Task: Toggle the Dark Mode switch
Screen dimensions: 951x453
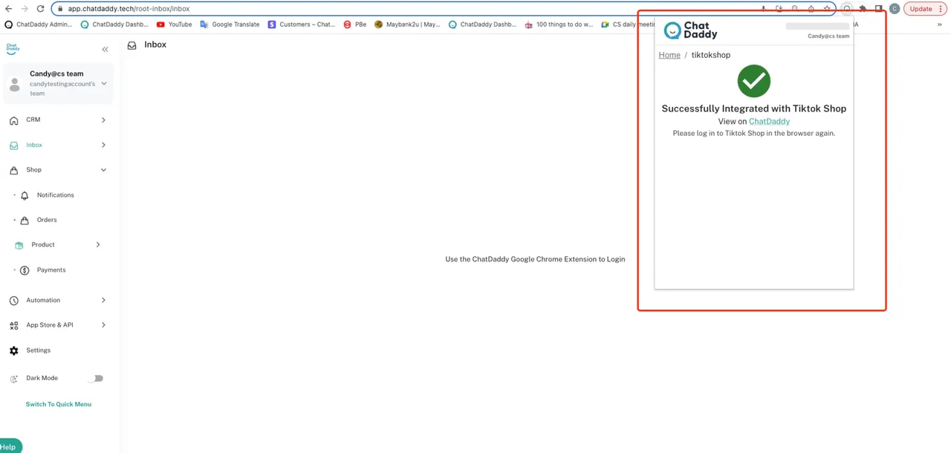Action: click(x=96, y=378)
